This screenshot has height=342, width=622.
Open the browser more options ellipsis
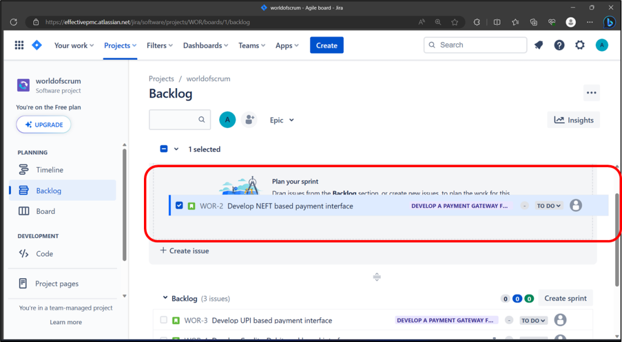(590, 22)
